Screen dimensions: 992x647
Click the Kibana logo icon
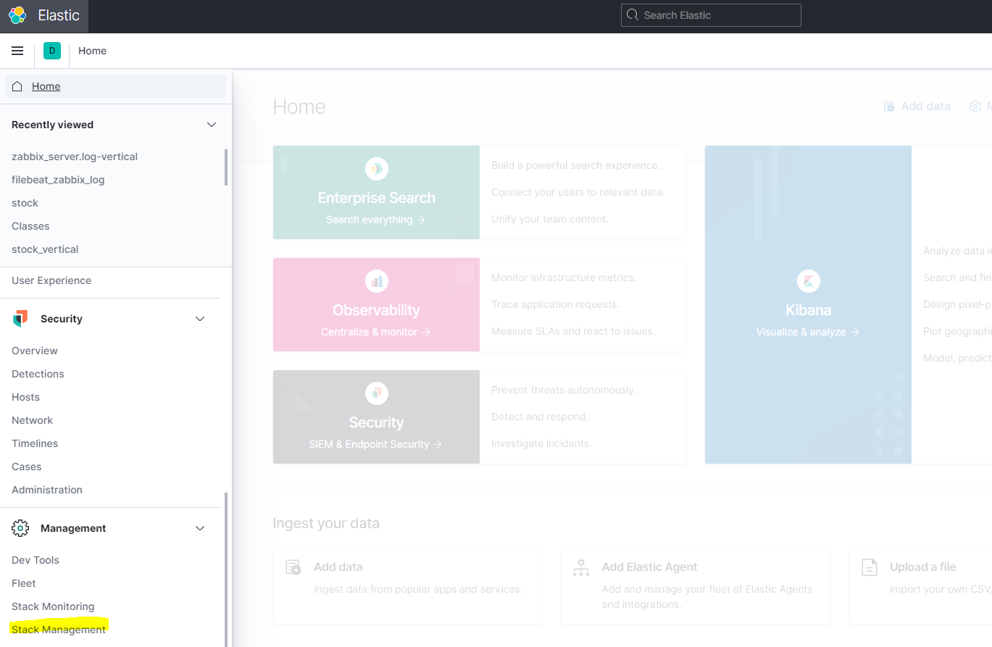[x=809, y=281]
